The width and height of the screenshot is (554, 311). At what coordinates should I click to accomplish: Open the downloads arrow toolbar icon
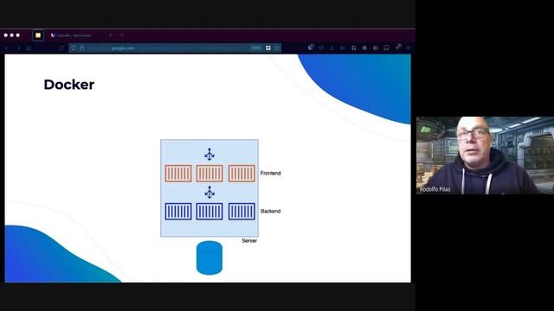pyautogui.click(x=332, y=48)
